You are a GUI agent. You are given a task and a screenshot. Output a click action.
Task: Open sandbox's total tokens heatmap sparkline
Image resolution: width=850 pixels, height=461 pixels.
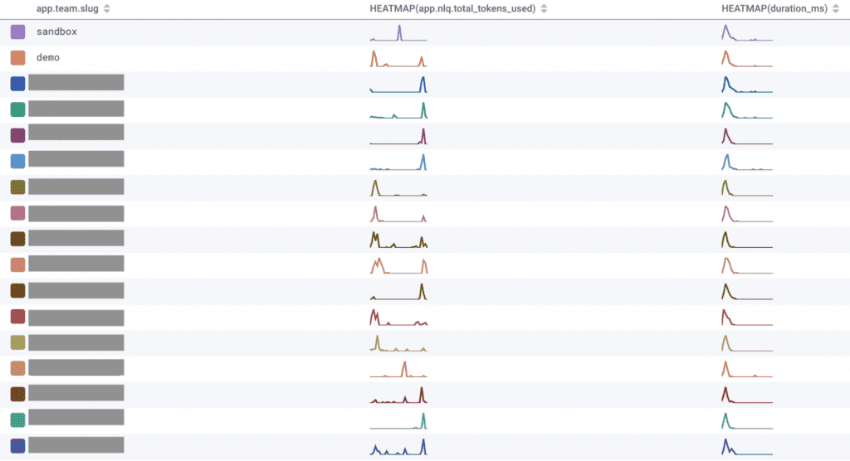tap(398, 33)
